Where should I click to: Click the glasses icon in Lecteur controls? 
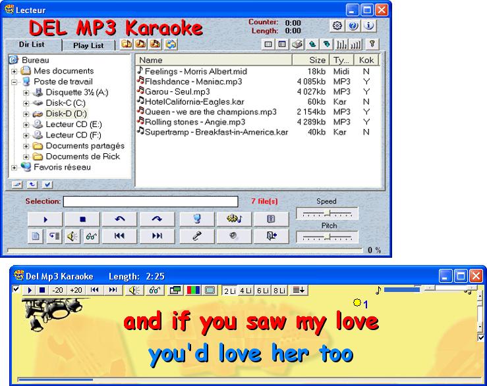92,237
